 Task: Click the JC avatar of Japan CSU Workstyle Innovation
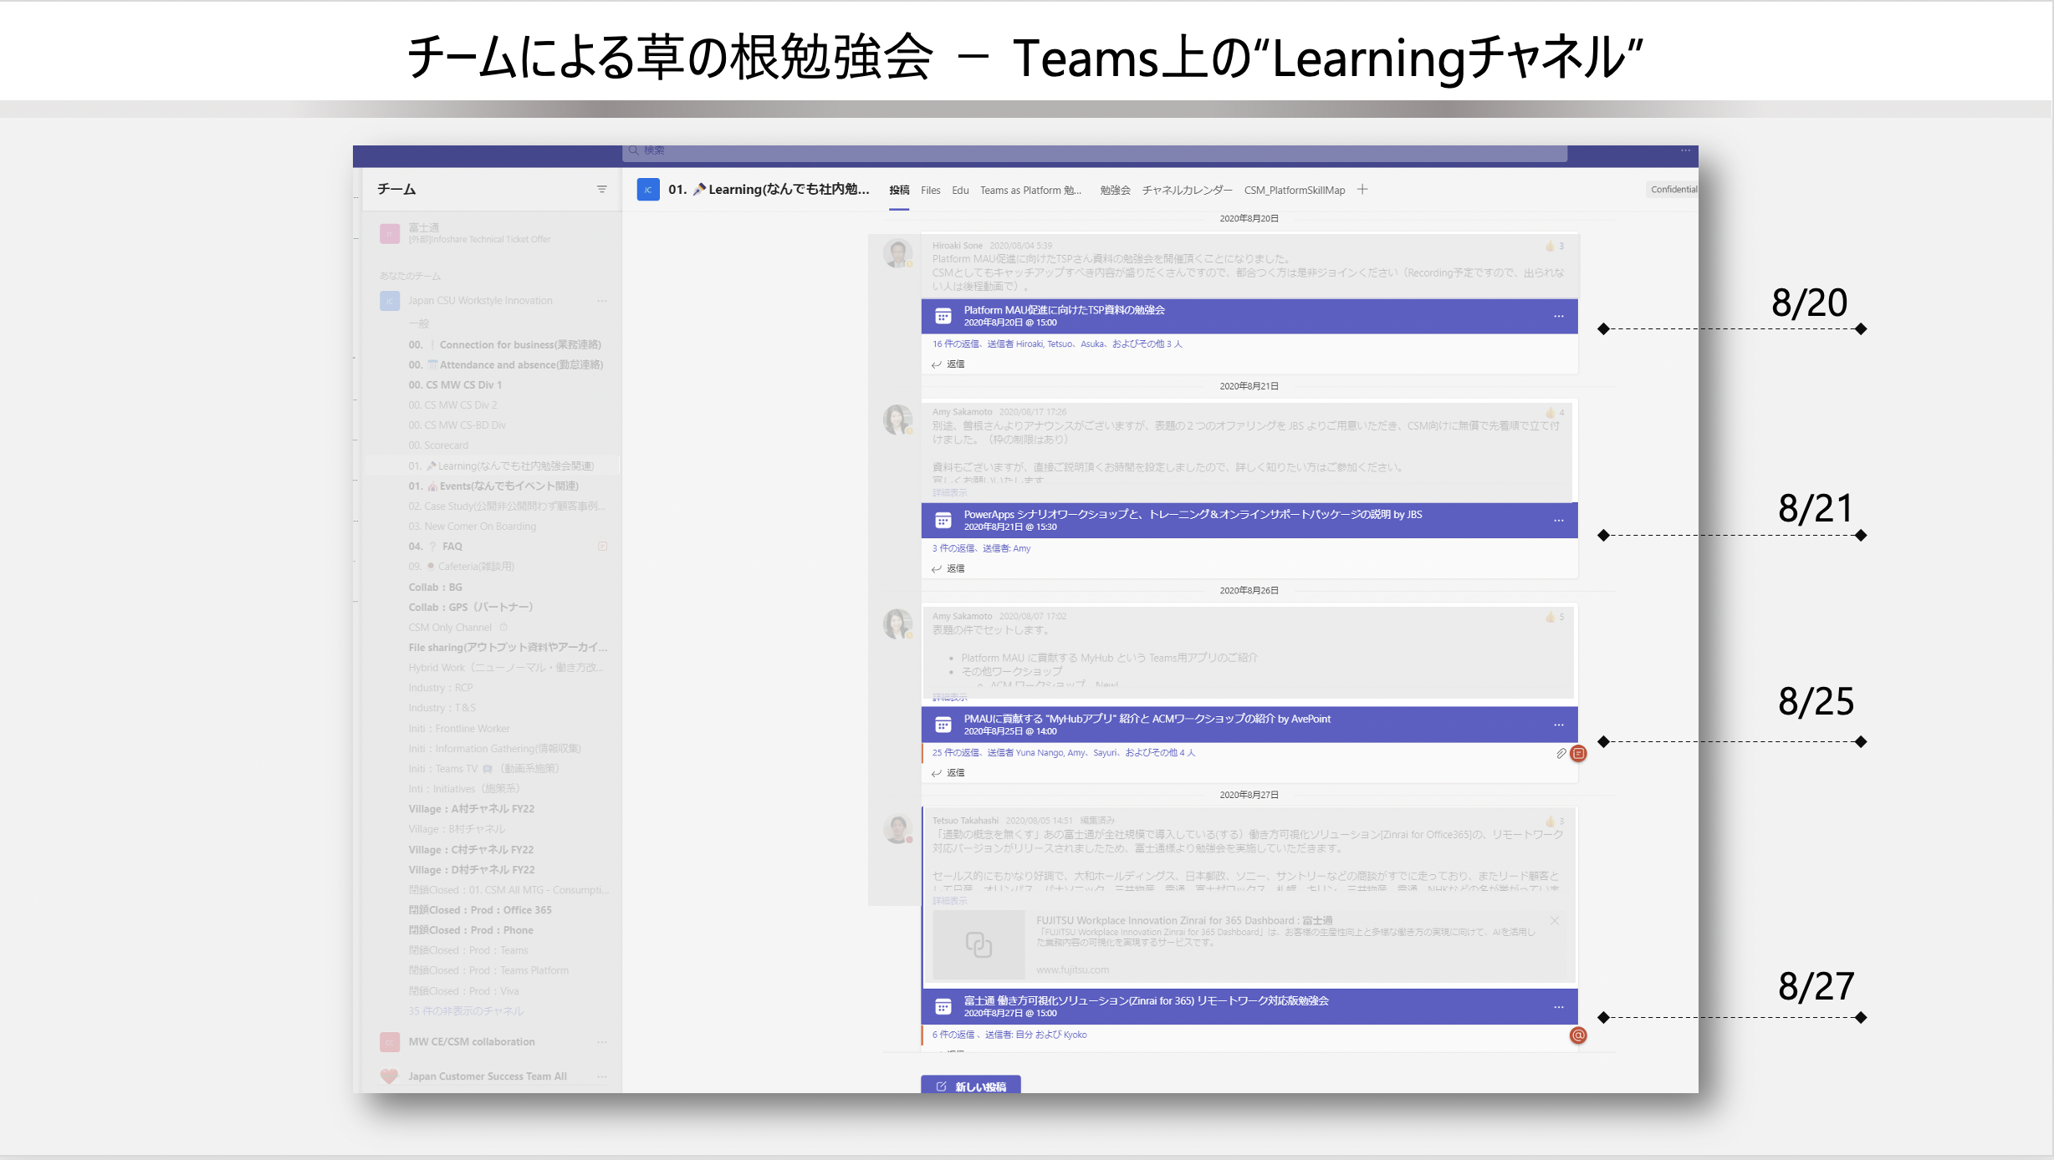389,300
